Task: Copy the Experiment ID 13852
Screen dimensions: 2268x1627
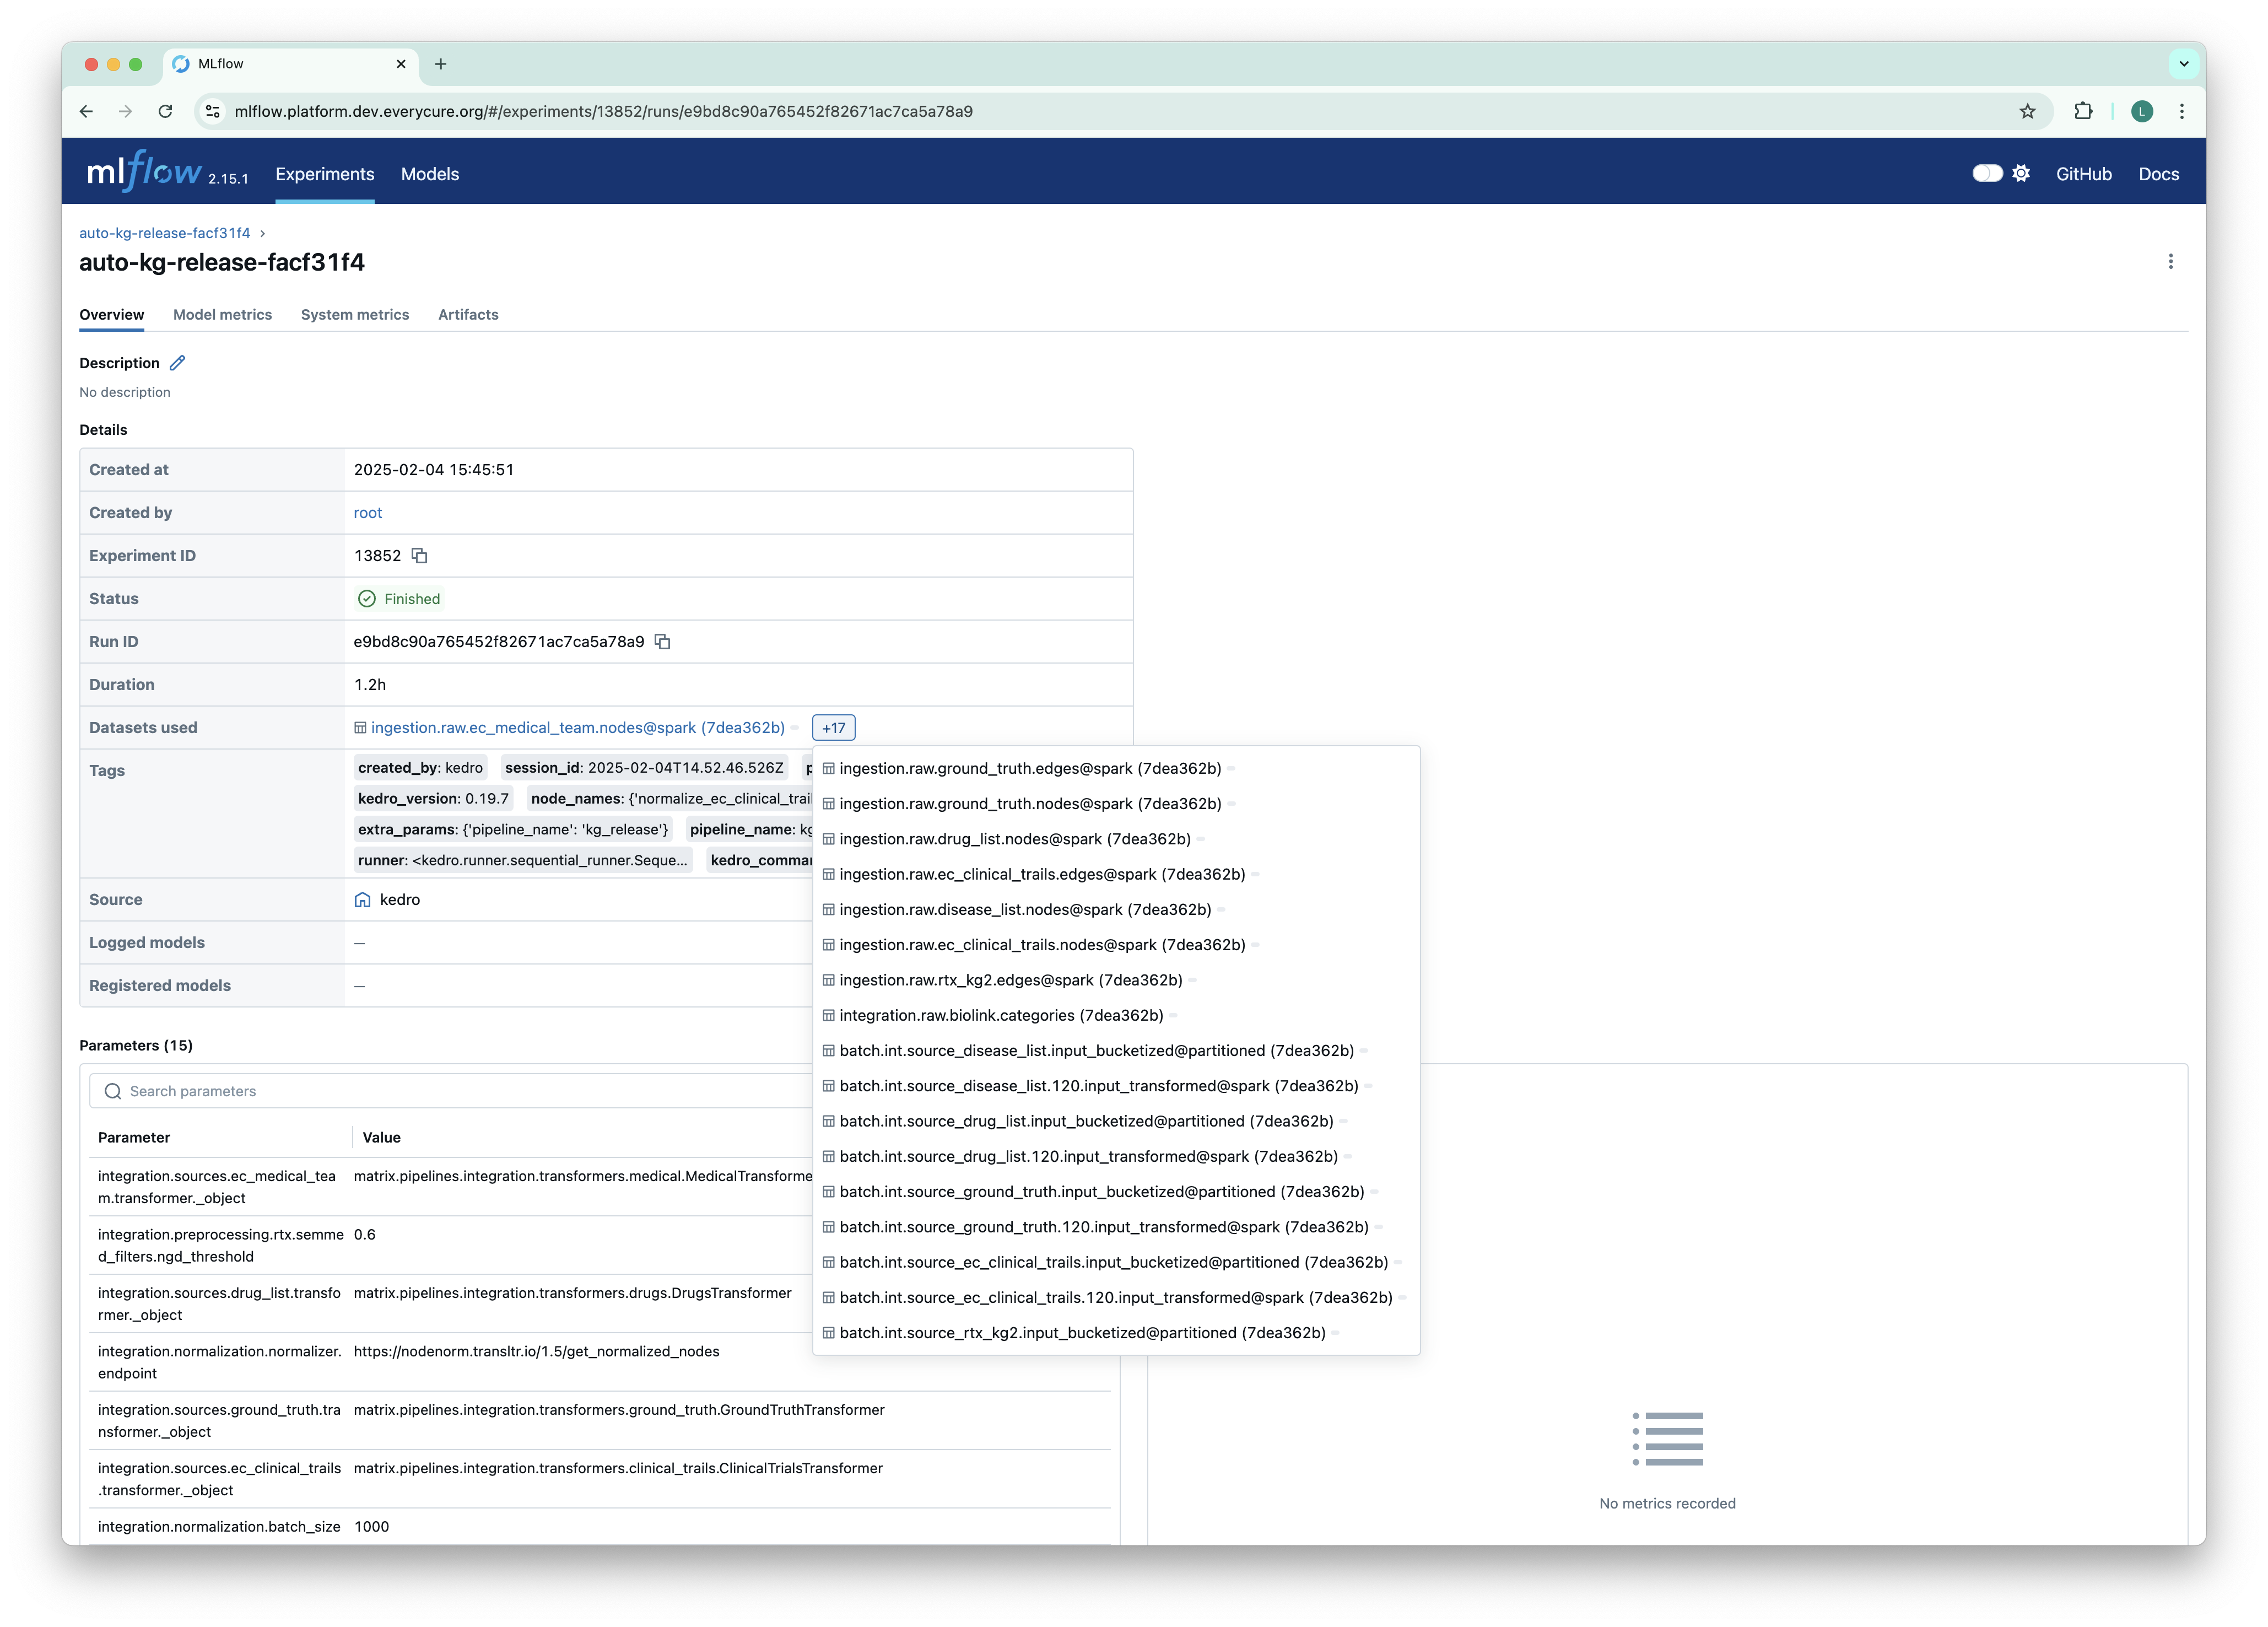Action: [x=419, y=556]
